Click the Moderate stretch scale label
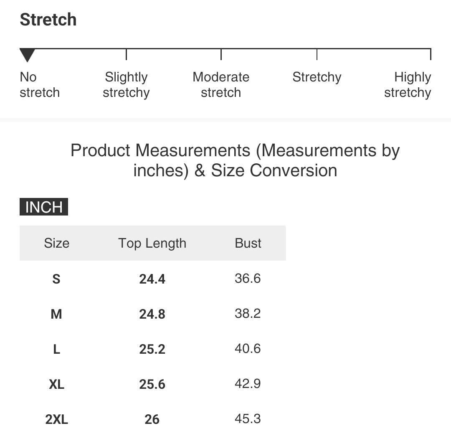This screenshot has width=451, height=436. [221, 85]
